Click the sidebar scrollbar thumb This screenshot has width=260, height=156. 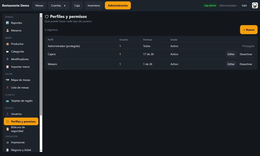[x=41, y=66]
